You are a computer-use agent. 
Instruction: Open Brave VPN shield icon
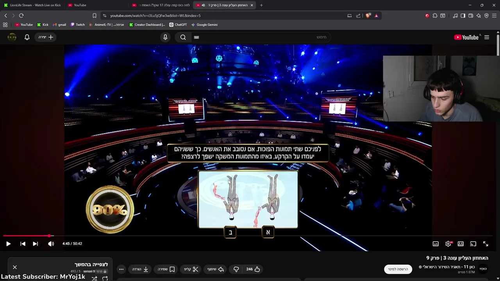(486, 16)
